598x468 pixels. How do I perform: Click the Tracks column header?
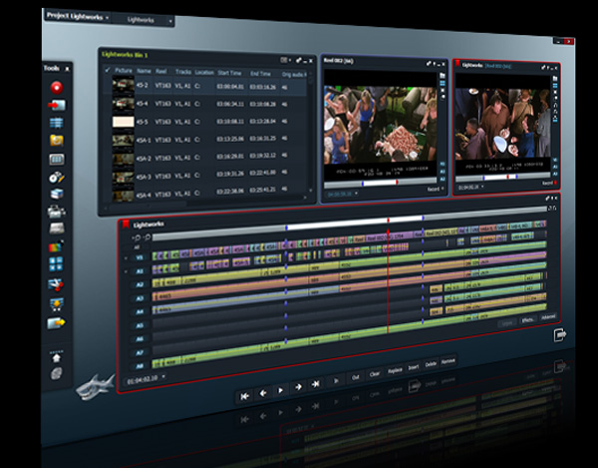pos(183,72)
